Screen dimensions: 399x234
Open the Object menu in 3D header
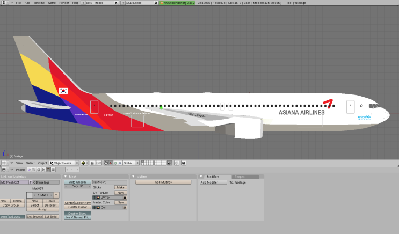42,163
